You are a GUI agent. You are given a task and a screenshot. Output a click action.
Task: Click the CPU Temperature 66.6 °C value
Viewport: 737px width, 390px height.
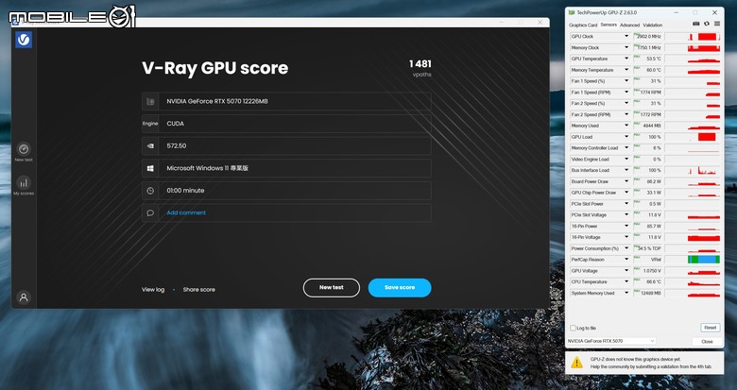tap(647, 282)
